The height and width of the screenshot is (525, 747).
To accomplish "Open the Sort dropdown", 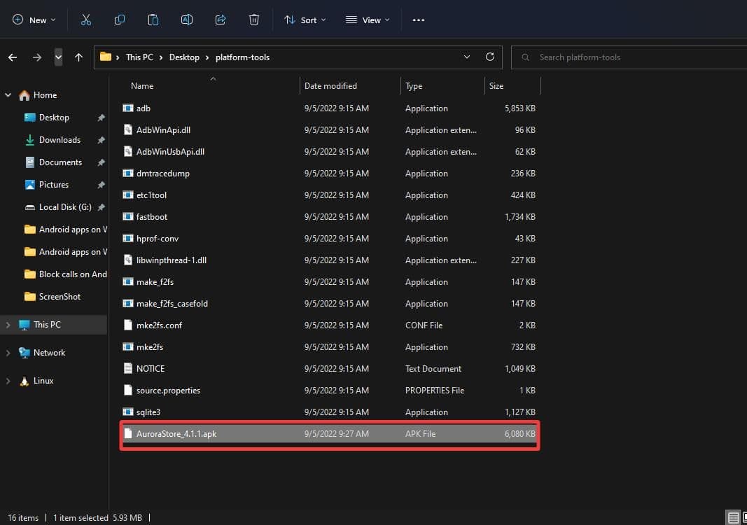I will pyautogui.click(x=305, y=20).
